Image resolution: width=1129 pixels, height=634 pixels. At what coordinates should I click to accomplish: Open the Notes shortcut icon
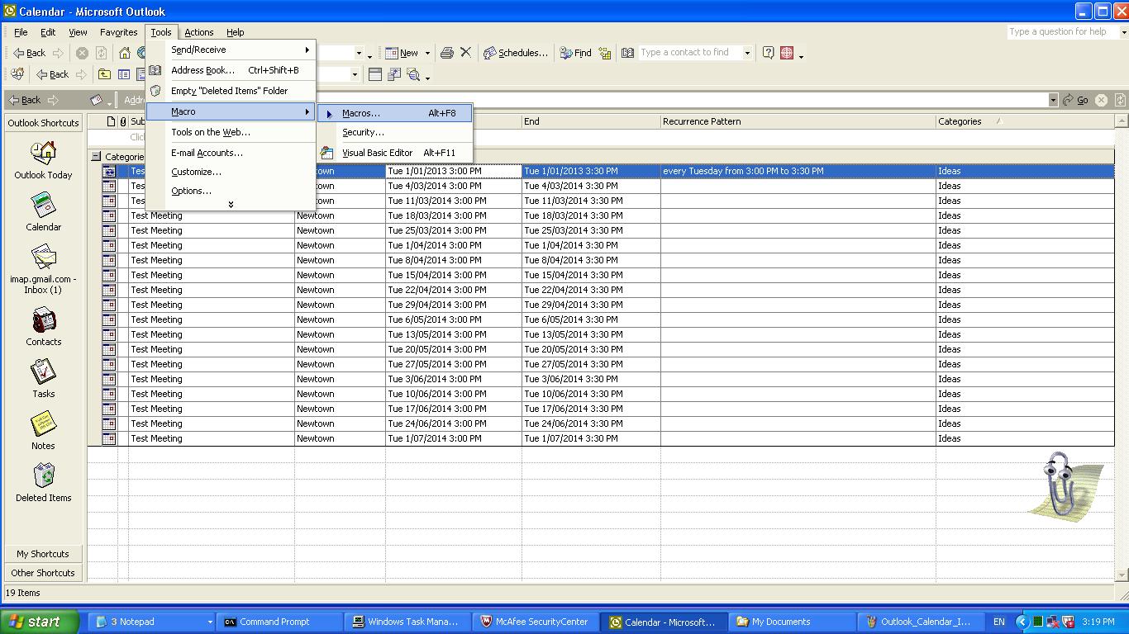(x=43, y=424)
